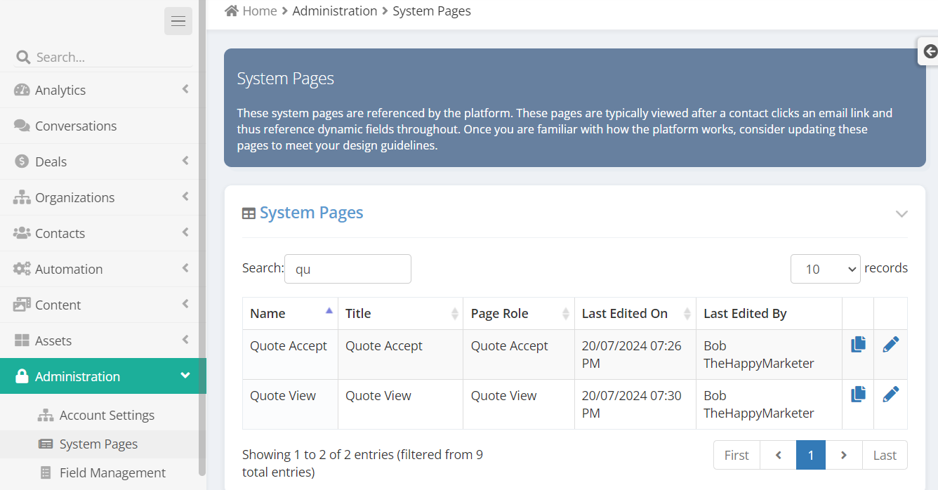The image size is (938, 490).
Task: Click the Deals dollar coin icon
Action: tap(22, 161)
